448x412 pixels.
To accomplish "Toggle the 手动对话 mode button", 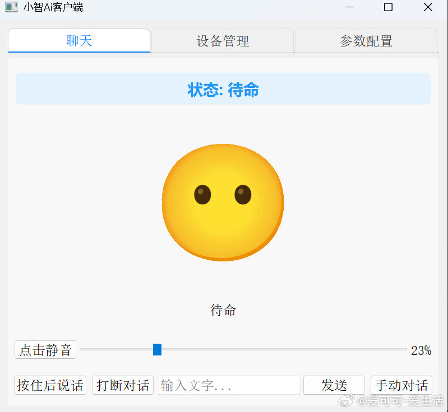I will point(401,385).
